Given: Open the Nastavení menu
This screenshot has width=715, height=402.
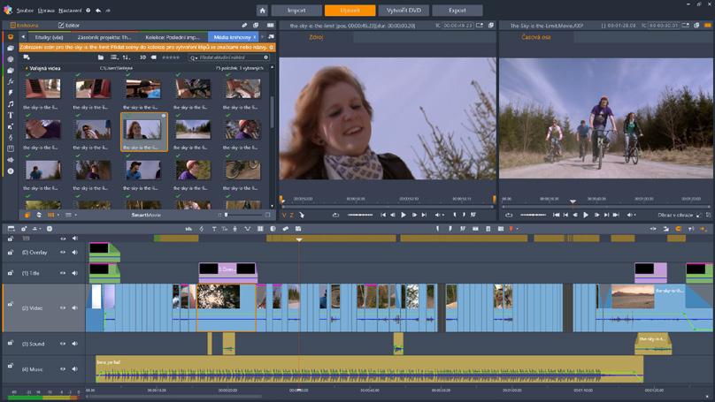Looking at the screenshot, I should pos(70,10).
